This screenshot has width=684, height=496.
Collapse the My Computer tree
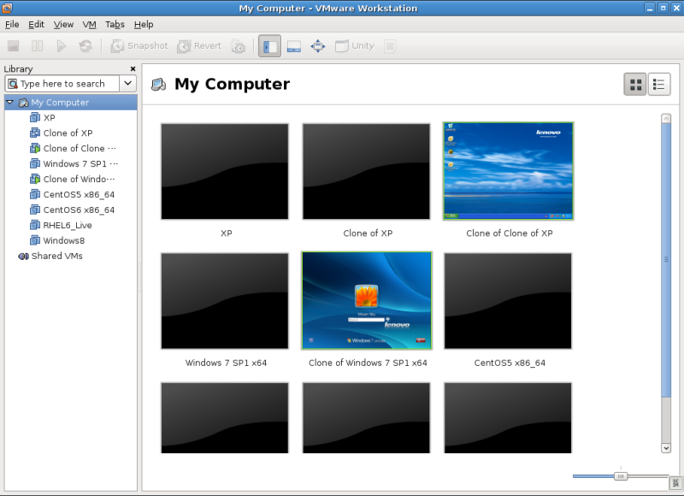coord(9,102)
